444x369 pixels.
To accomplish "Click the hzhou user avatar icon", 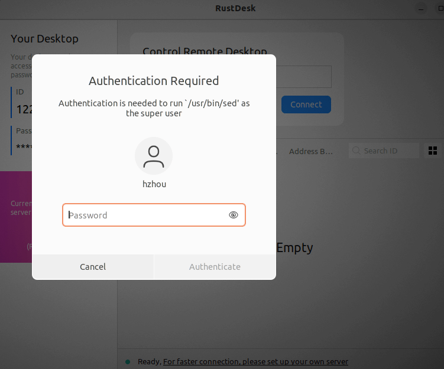I will tap(154, 156).
